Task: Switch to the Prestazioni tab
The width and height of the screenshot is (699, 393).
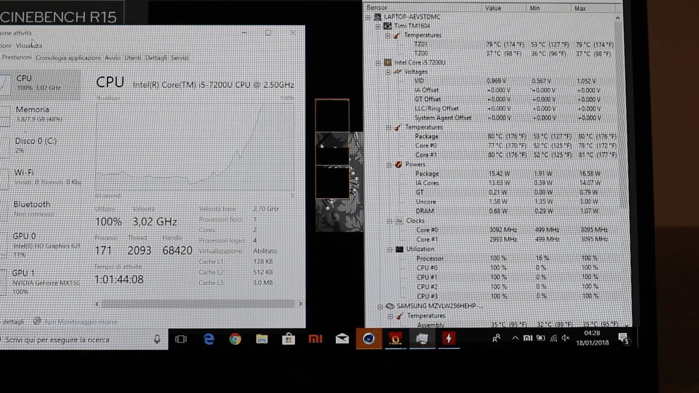Action: [17, 57]
